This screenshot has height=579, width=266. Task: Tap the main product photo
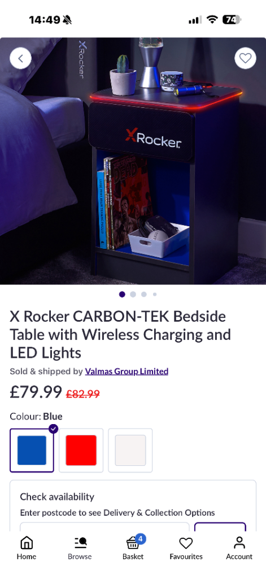133,161
